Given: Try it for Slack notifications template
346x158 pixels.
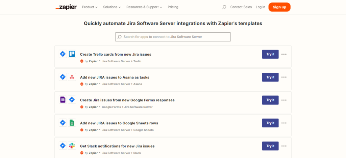Looking at the screenshot, I should (x=270, y=146).
